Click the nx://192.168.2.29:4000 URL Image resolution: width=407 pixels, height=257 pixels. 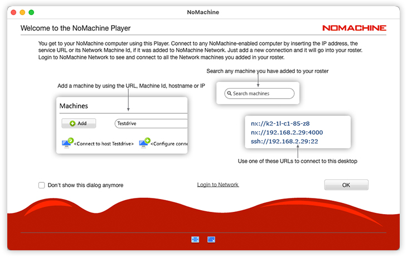pos(287,133)
